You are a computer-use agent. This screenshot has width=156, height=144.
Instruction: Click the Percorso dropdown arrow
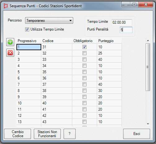coord(70,21)
